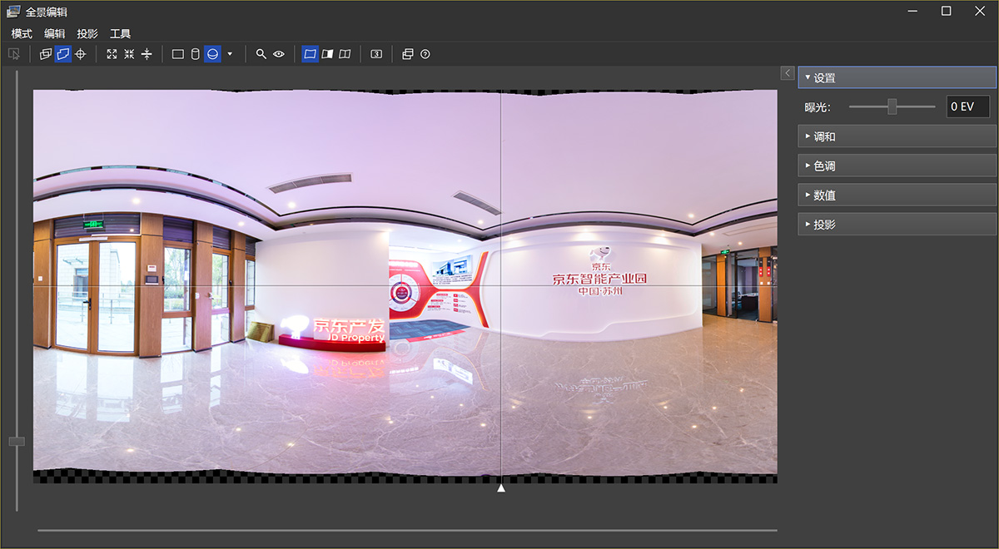This screenshot has width=999, height=549.
Task: Open the 投影 menu
Action: click(87, 34)
